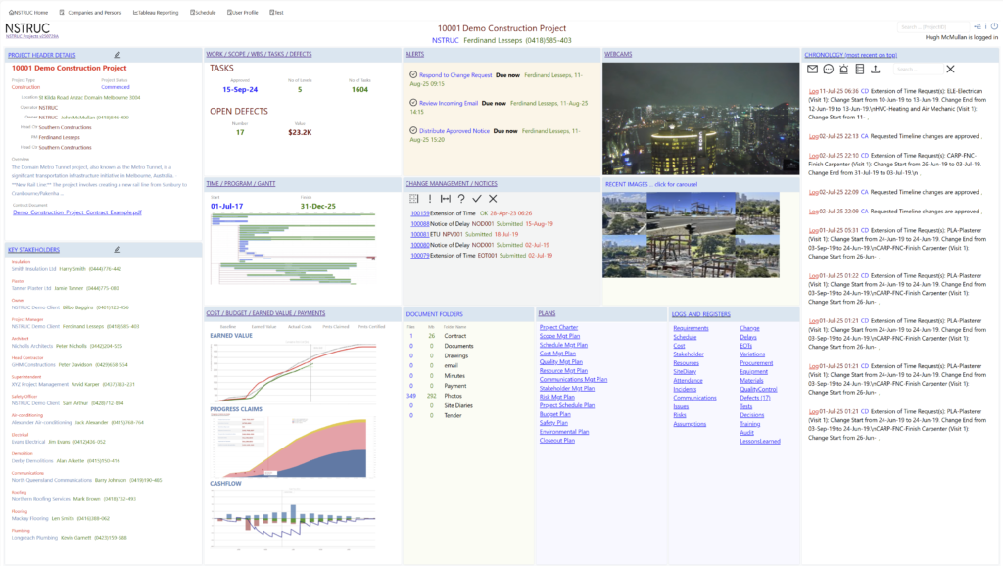Image resolution: width=1003 pixels, height=566 pixels.
Task: Open the Earned Value chart
Action: pos(294,371)
